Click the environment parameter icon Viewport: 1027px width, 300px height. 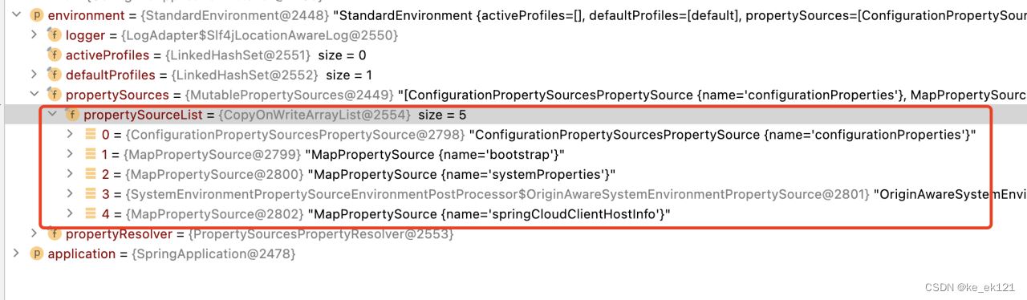click(x=36, y=15)
